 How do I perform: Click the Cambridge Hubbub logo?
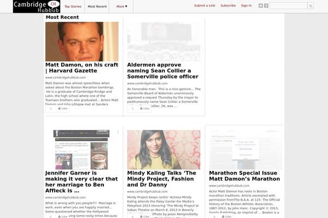click(37, 7)
